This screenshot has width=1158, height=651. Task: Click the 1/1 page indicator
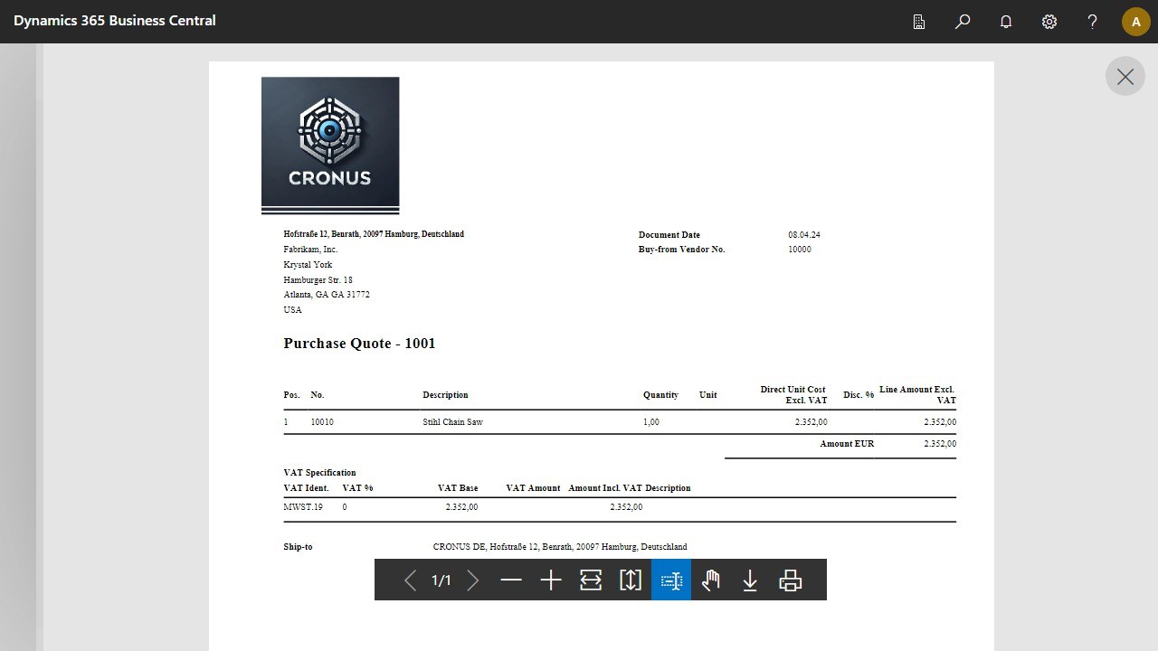coord(441,580)
